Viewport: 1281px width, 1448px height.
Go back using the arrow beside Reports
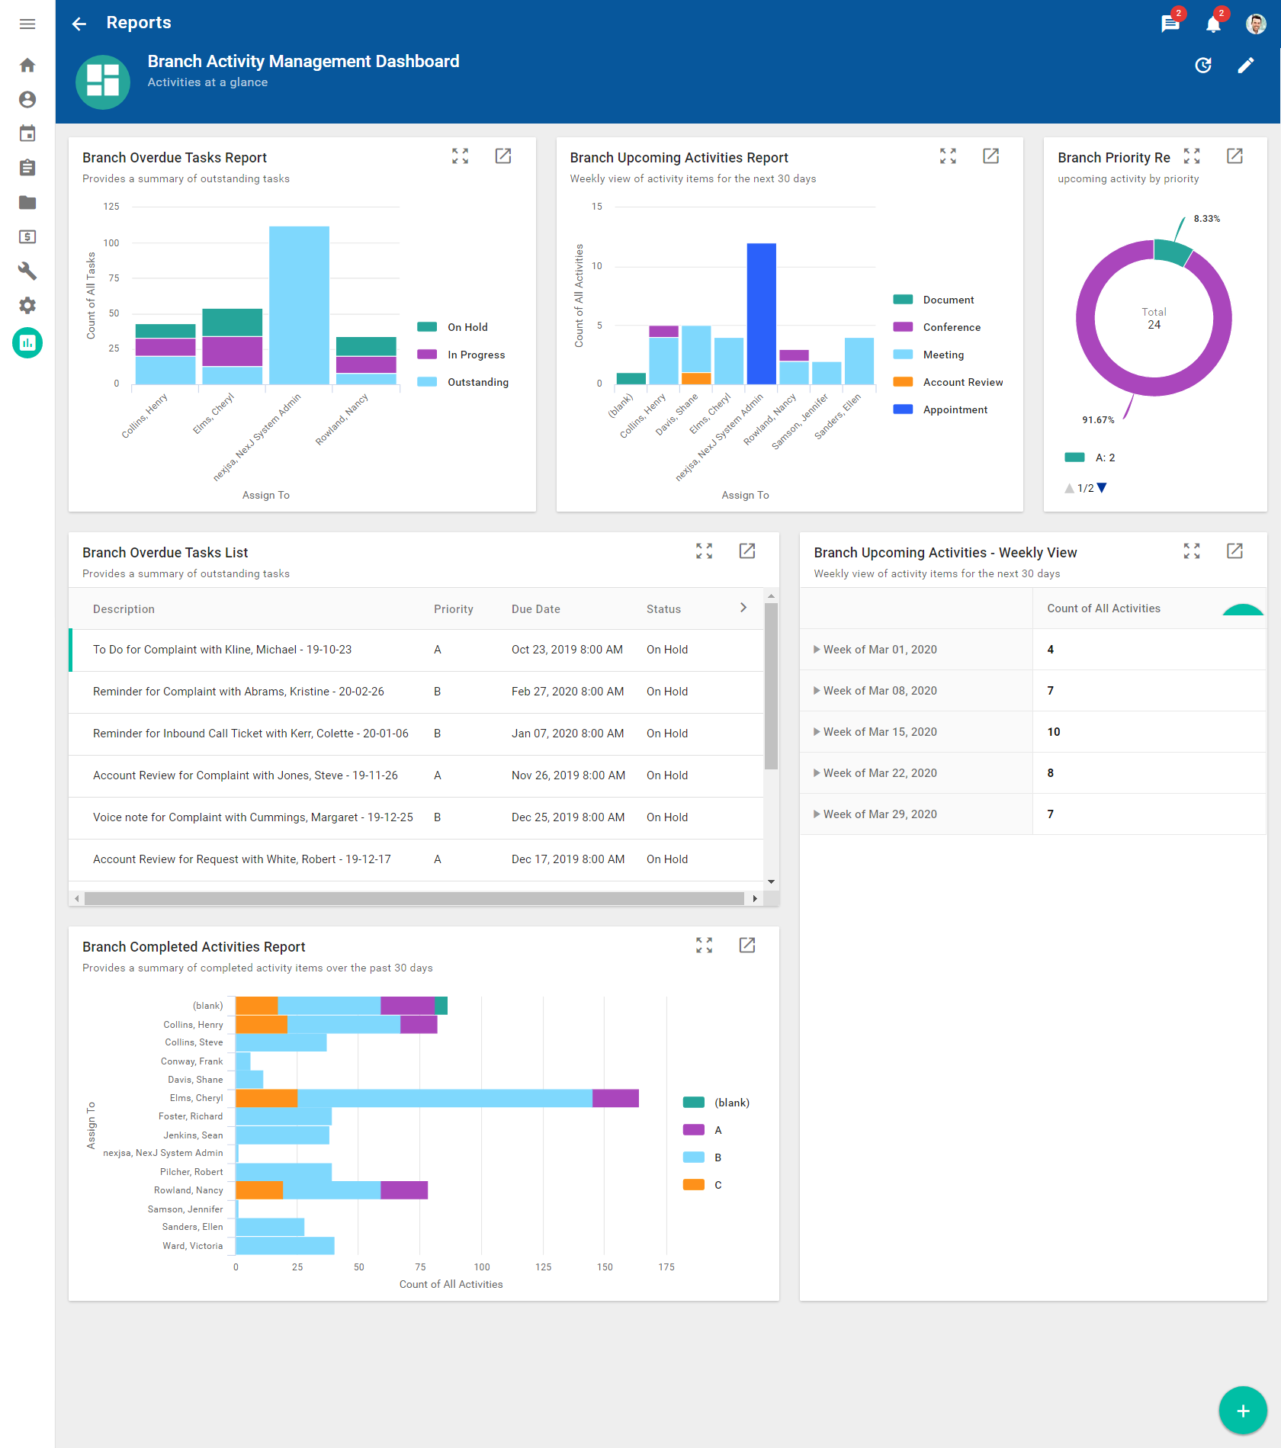coord(79,24)
